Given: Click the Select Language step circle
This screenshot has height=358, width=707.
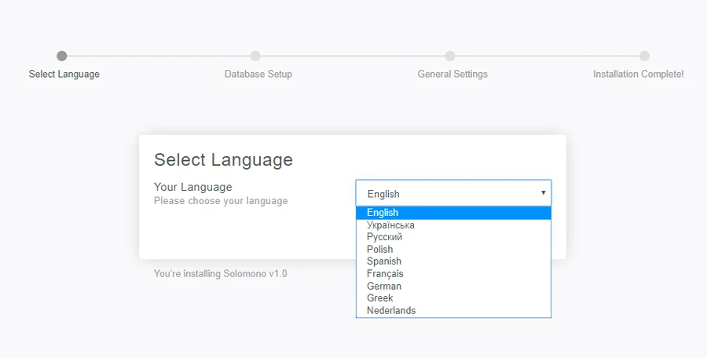Looking at the screenshot, I should point(62,56).
